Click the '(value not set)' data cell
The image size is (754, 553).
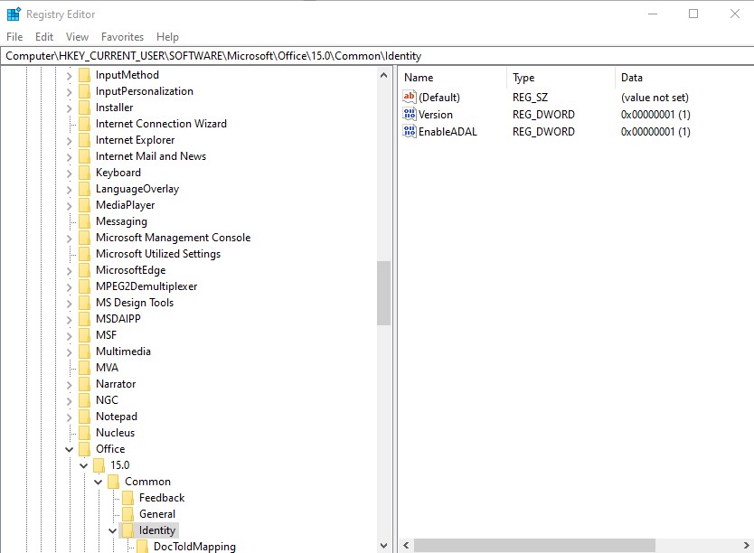click(655, 97)
